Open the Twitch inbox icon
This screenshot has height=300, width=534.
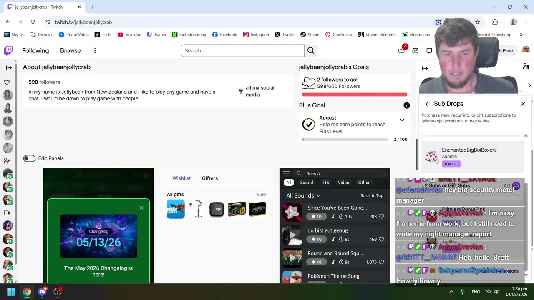click(416, 51)
